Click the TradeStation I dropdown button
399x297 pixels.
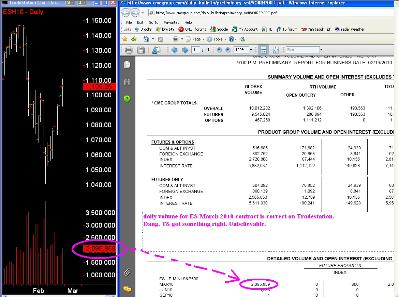[x=82, y=3]
